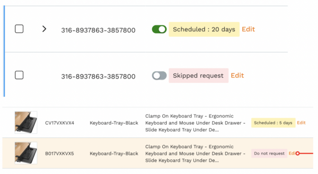The width and height of the screenshot is (318, 174).
Task: Click Edit next to Scheduled : 20 days
Action: 248,29
